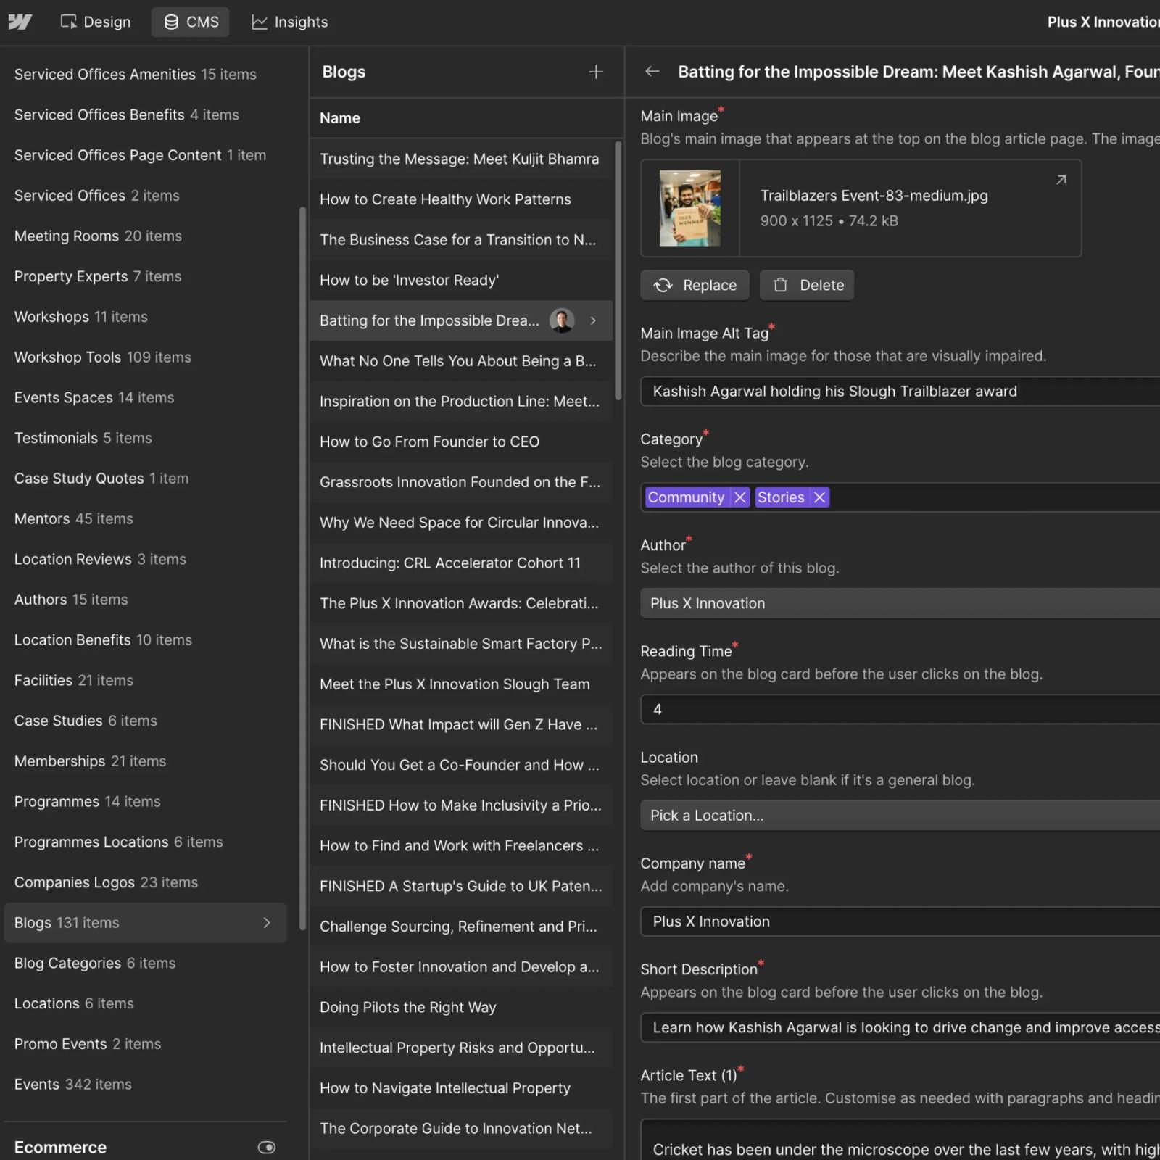
Task: Click the Reading Time input field
Action: [x=900, y=709]
